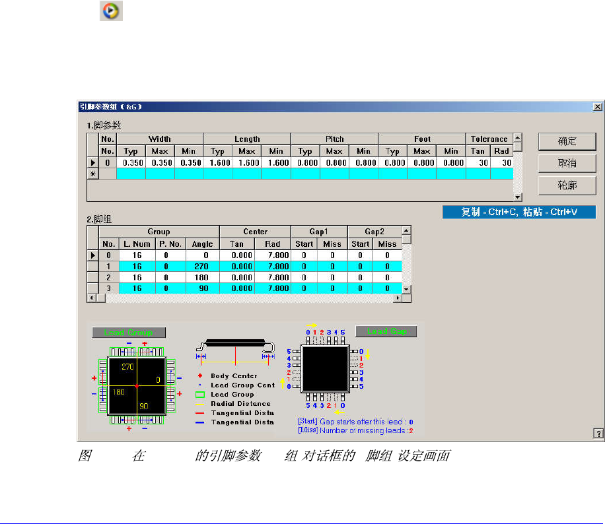Click the green Lead Group label

click(129, 333)
